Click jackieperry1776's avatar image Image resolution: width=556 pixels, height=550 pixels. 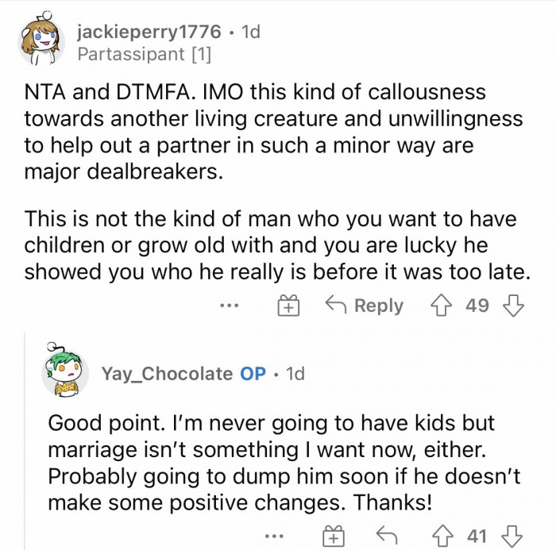(41, 40)
